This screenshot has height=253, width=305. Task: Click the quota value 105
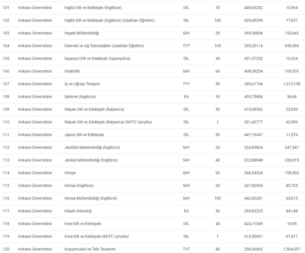pos(217,46)
